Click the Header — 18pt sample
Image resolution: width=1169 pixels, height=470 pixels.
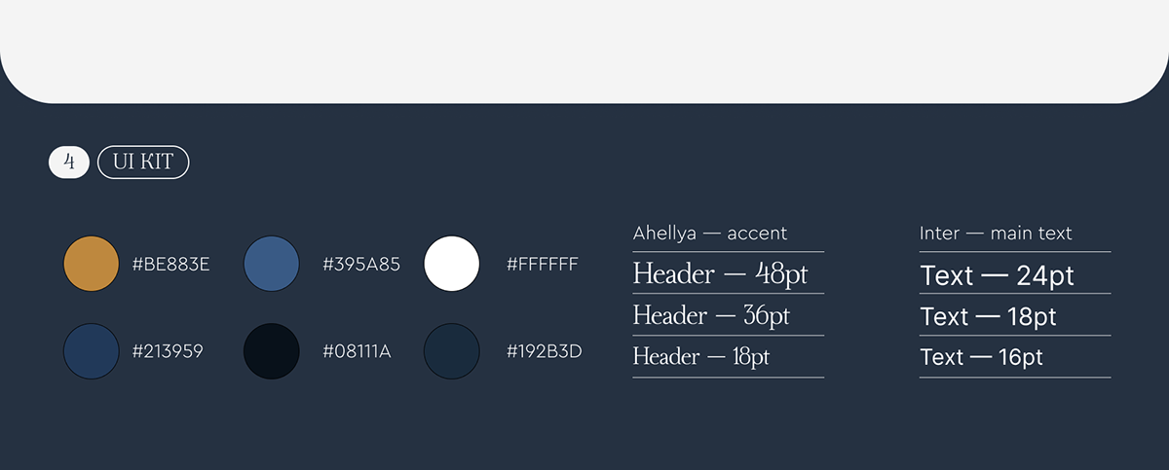click(701, 357)
